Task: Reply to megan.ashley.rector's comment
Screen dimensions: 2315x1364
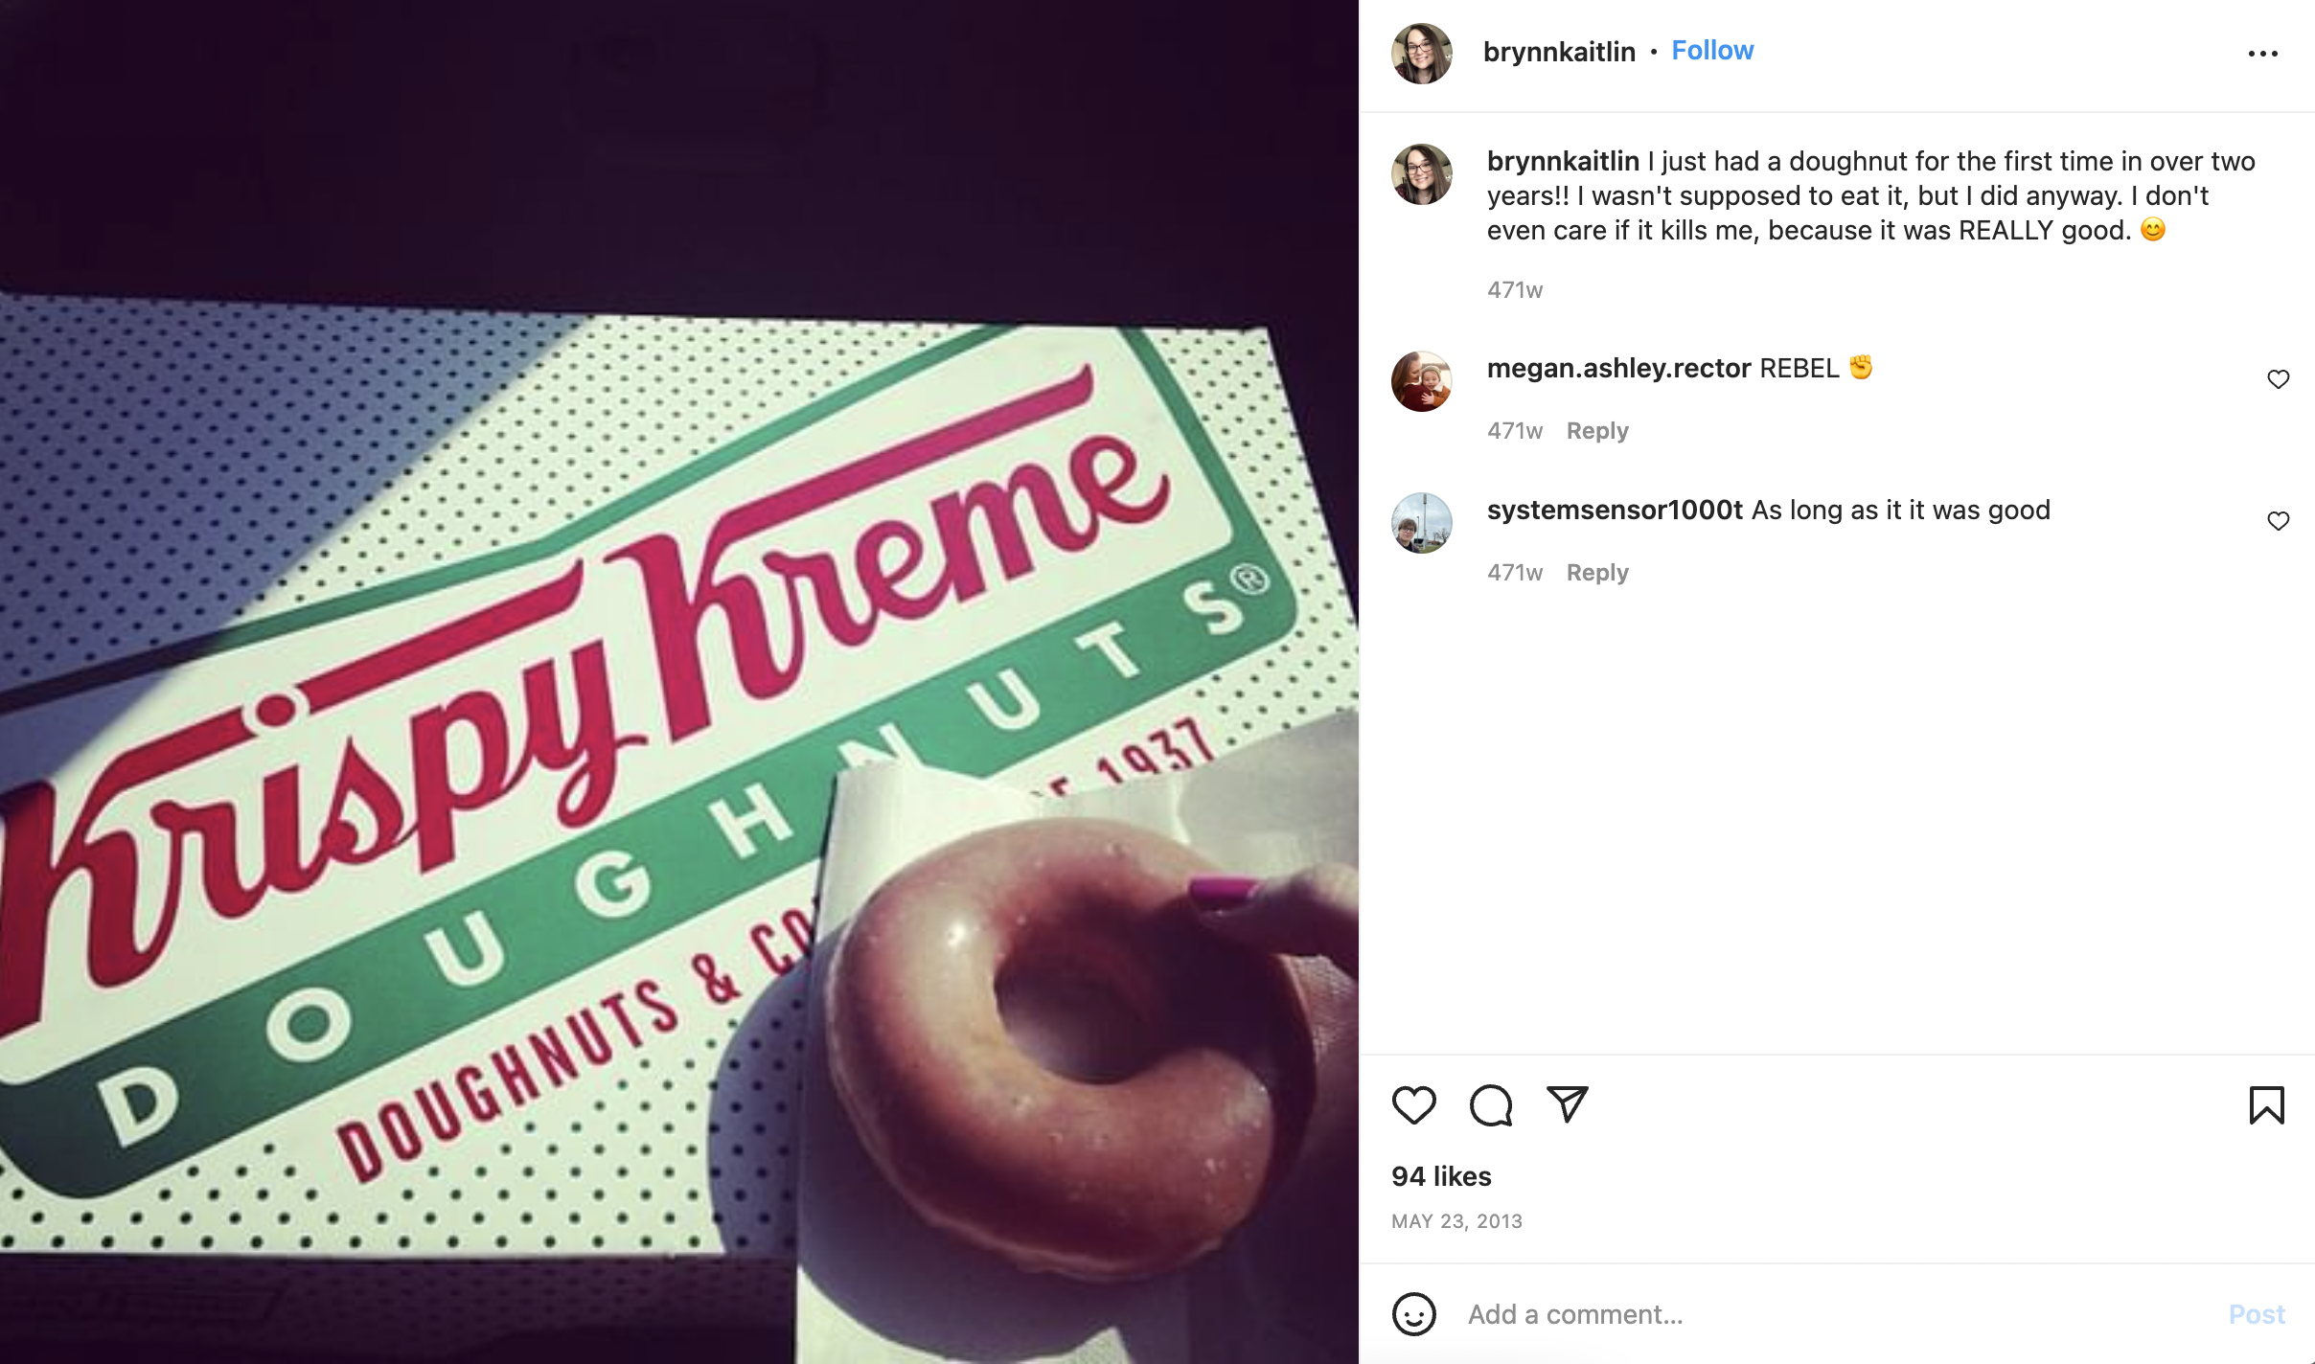Action: (1597, 431)
